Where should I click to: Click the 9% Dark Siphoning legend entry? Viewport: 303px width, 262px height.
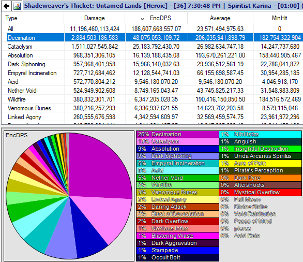177,156
